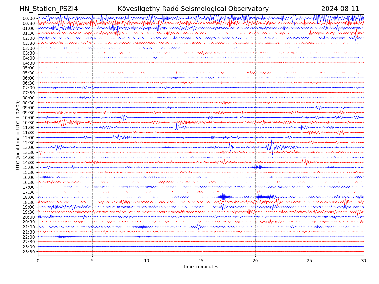
Task: Select the 12:00 row time label
Action: (29, 138)
